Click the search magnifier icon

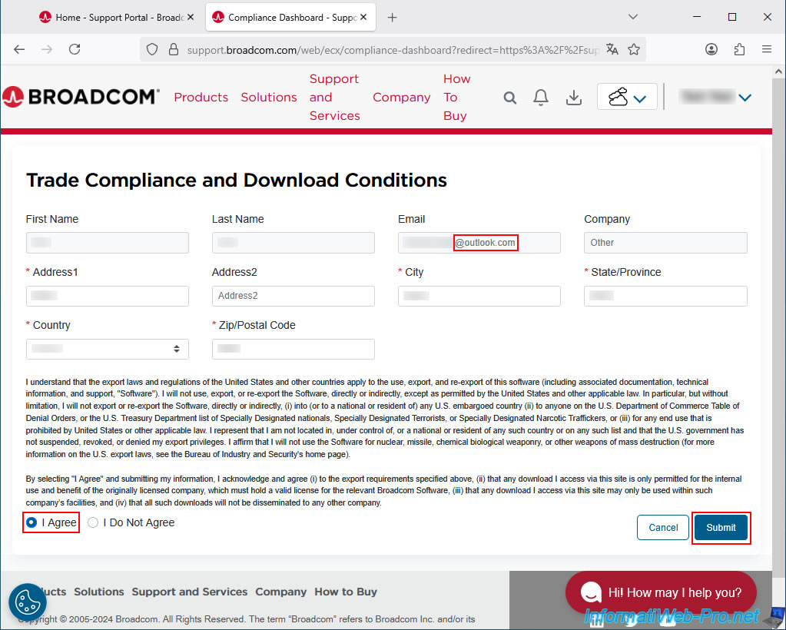510,98
